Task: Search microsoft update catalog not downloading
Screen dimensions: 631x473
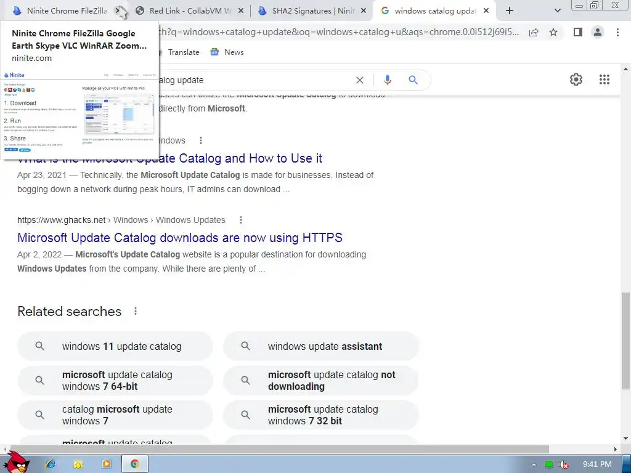Action: tap(321, 381)
